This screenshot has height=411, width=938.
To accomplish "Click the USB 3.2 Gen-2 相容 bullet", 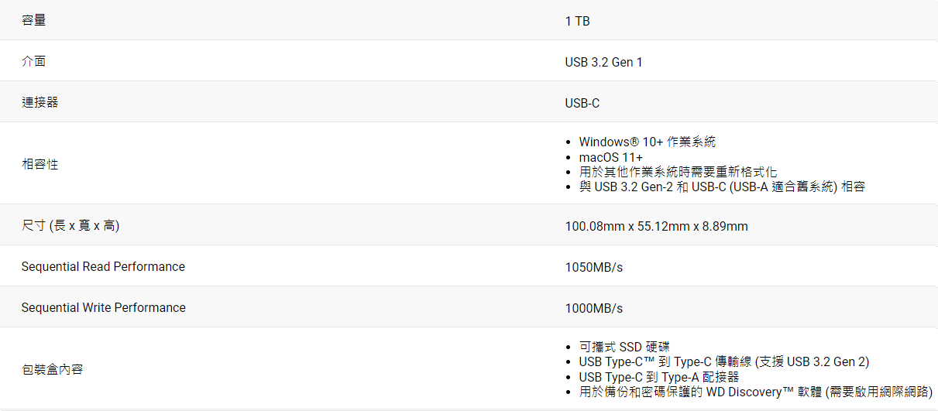I will pyautogui.click(x=721, y=187).
